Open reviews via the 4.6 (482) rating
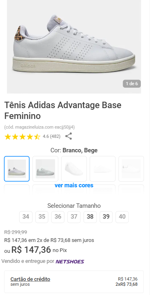The width and height of the screenshot is (150, 295). (x=51, y=136)
